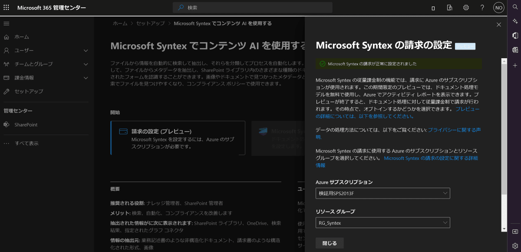This screenshot has width=521, height=252.
Task: Click the Billing card icon in sidebar
Action: (7, 78)
